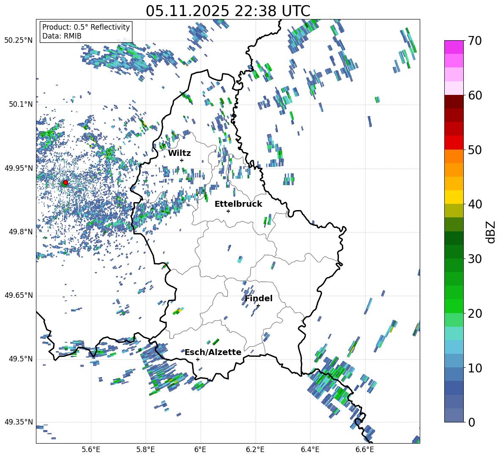Click the 40 tick label on colorbar

pos(474,204)
